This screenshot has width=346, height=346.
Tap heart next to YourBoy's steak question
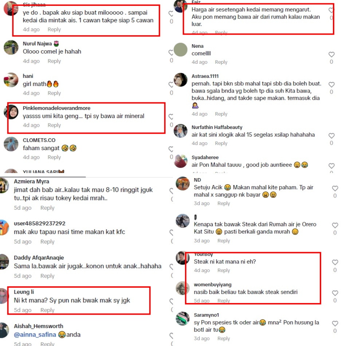tap(335, 262)
